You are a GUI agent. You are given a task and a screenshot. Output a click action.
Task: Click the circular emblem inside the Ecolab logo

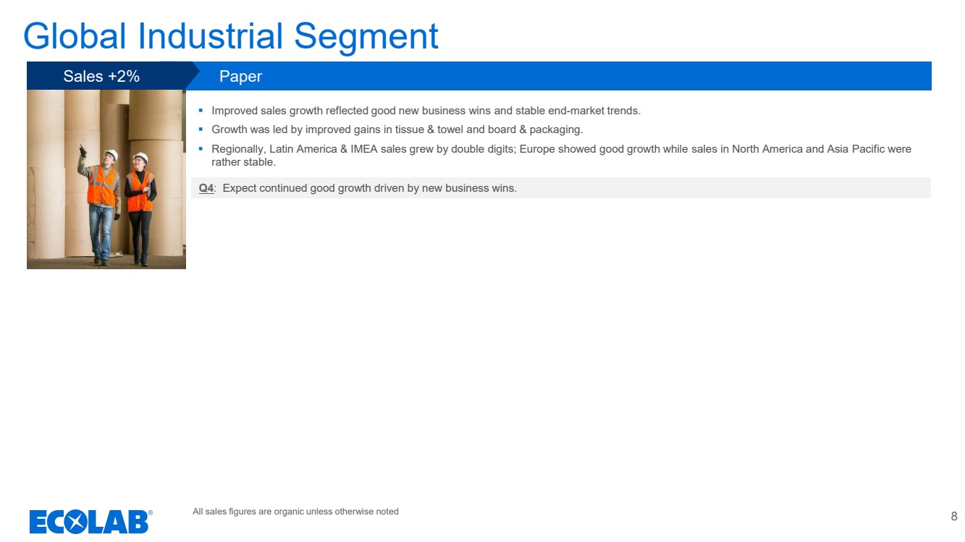pos(76,522)
